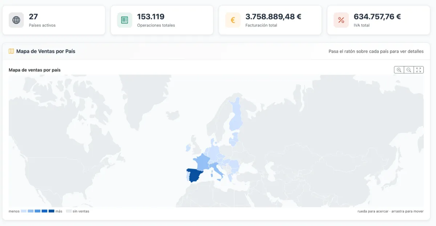Screen dimensions: 436x226
Task: Click the globe icon for Países activos
Action: tap(16, 20)
